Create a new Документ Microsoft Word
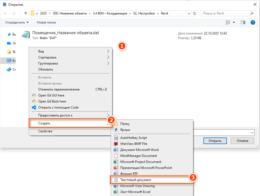 (139, 150)
